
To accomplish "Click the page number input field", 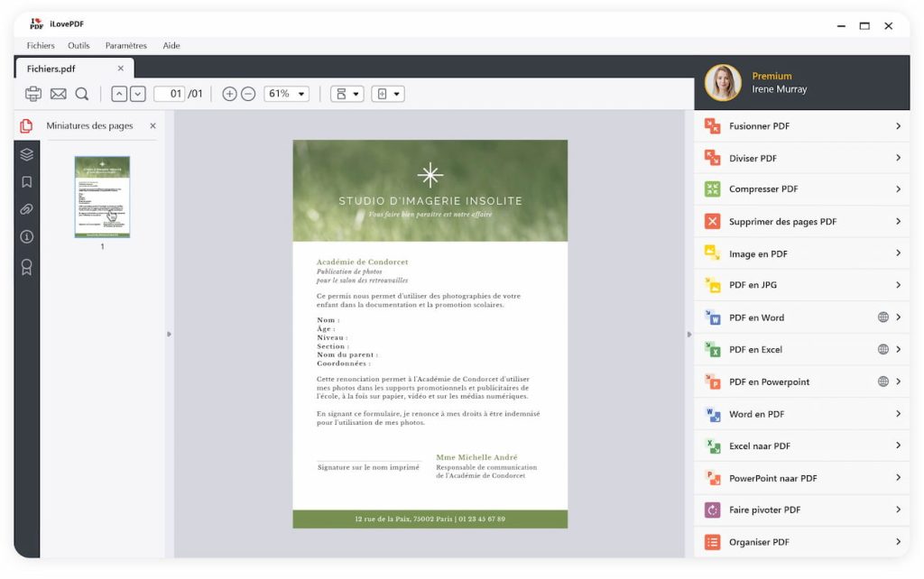I will coord(170,94).
